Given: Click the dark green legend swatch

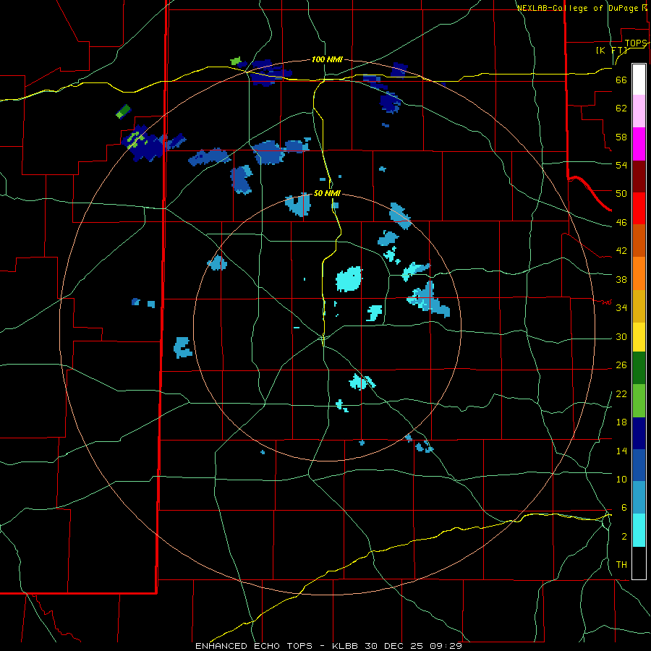Looking at the screenshot, I should (x=639, y=368).
